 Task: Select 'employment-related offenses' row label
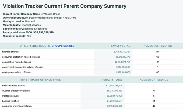[x=17, y=72]
